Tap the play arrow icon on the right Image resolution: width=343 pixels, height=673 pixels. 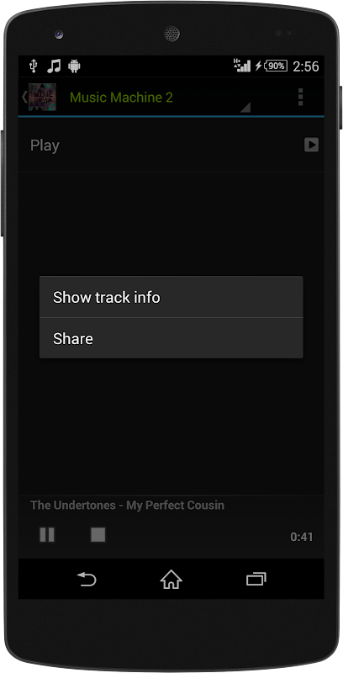click(x=311, y=145)
